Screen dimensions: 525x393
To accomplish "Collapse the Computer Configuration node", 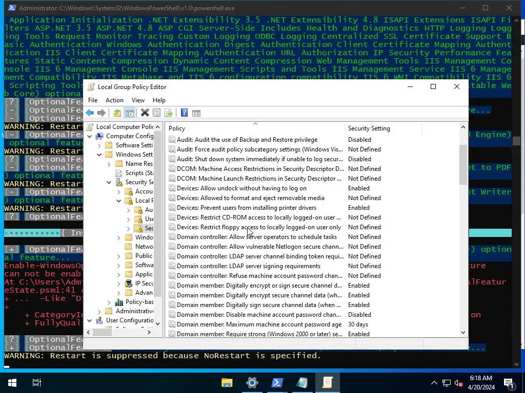I will (x=89, y=136).
